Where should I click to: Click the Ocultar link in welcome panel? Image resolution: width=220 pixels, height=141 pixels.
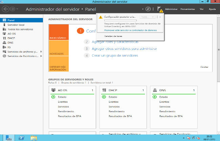pos(204,67)
